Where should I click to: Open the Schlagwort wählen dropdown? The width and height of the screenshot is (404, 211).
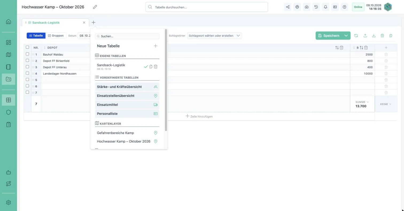215,35
